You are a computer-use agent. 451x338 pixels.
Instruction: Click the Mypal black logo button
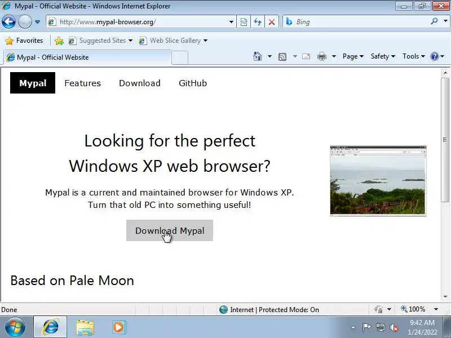(33, 83)
